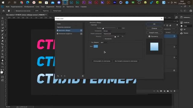This screenshot has width=193, height=108.
Task: Click the new group folder icon in Layers panel
Action: click(x=168, y=91)
